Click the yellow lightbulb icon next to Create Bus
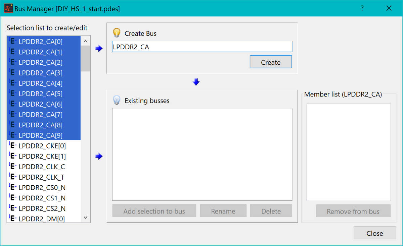Image resolution: width=403 pixels, height=246 pixels. 117,33
